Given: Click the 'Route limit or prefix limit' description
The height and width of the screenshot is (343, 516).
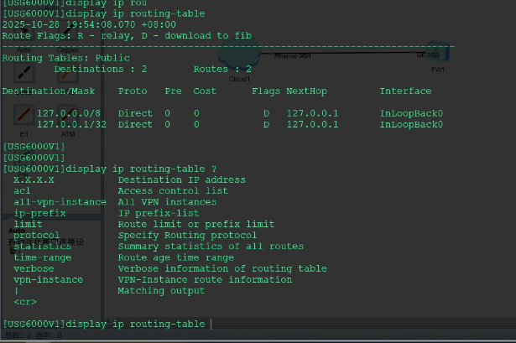Looking at the screenshot, I should (x=196, y=224).
